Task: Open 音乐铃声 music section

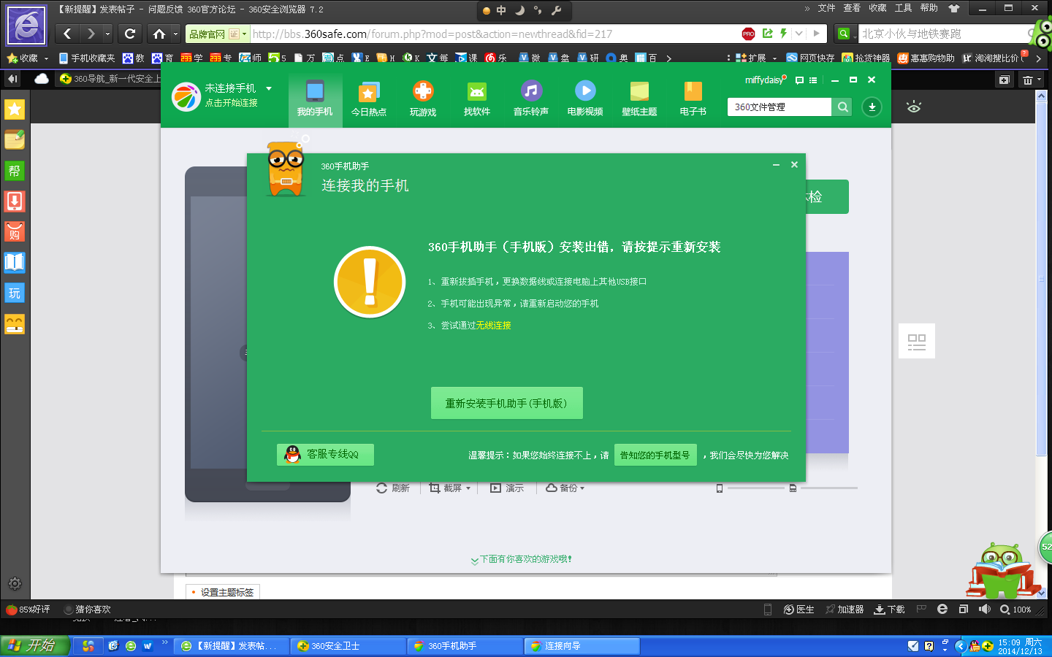Action: [531, 99]
